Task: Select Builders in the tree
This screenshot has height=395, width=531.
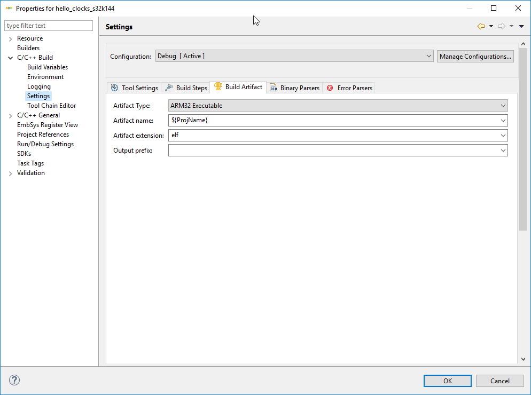Action: (28, 48)
